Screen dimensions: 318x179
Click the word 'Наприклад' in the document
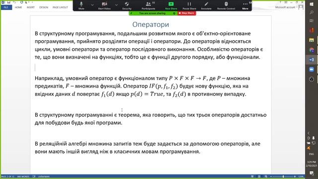pyautogui.click(x=49, y=79)
